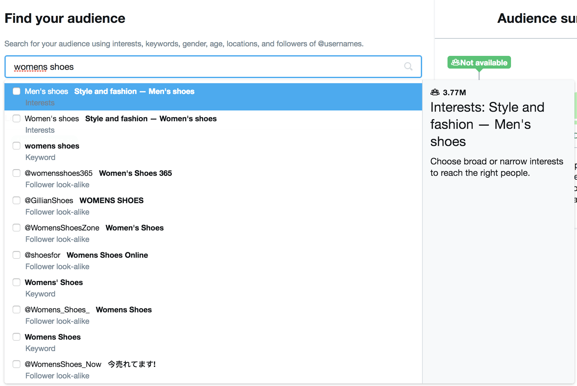Tick the lowercase womens shoes keyword checkbox
The width and height of the screenshot is (577, 386).
coord(17,146)
